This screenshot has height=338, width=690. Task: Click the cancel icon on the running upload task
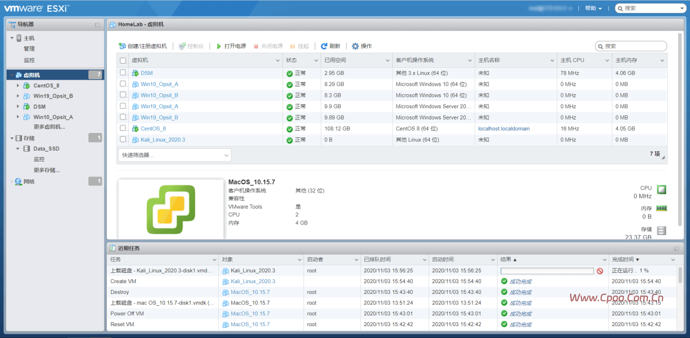[x=599, y=271]
